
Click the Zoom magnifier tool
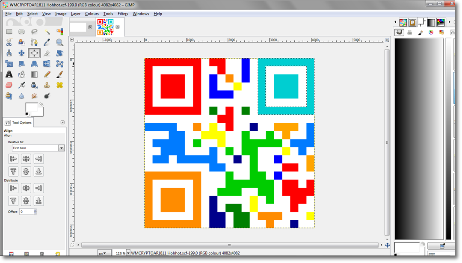pyautogui.click(x=59, y=42)
